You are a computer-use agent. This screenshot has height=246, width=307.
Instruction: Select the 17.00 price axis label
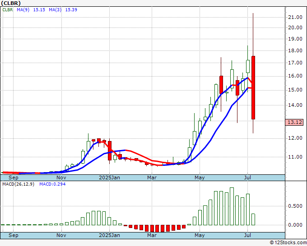[295, 63]
